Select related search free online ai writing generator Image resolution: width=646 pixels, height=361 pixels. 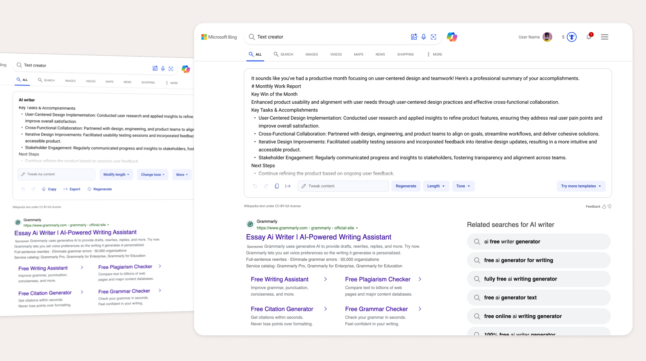click(x=539, y=316)
